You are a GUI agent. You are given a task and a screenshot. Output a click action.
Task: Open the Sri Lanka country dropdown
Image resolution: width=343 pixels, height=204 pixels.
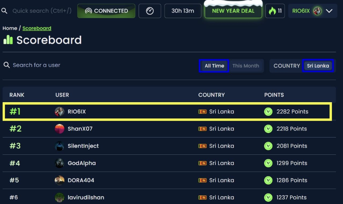click(x=318, y=66)
